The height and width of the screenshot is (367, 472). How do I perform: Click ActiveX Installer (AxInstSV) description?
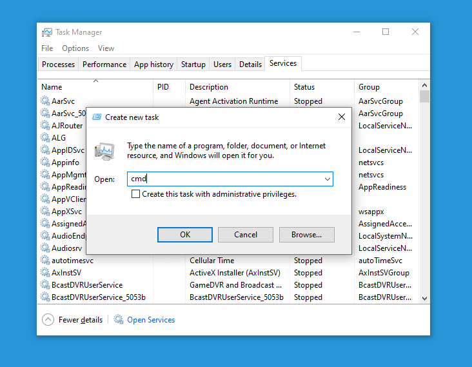tap(235, 272)
